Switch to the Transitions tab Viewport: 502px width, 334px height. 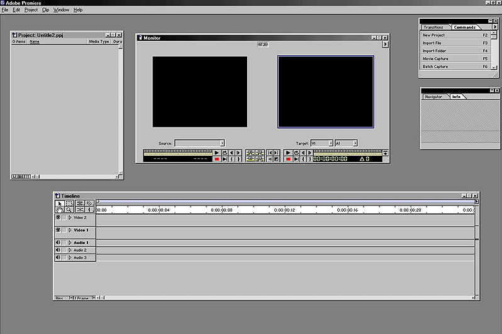tap(433, 27)
